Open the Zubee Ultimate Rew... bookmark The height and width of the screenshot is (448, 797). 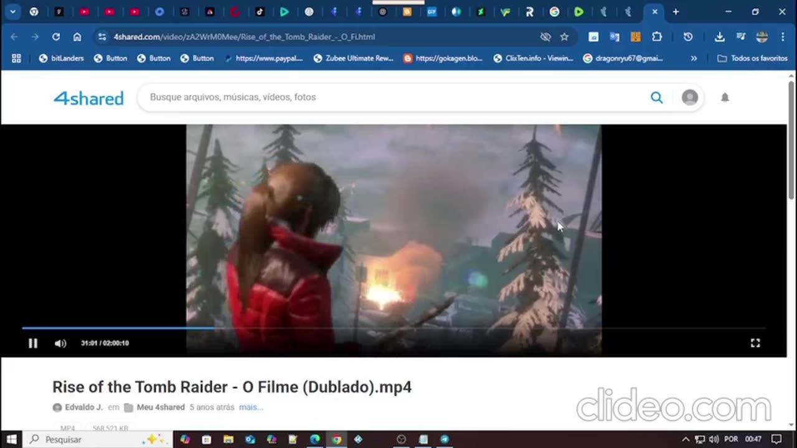click(x=354, y=58)
